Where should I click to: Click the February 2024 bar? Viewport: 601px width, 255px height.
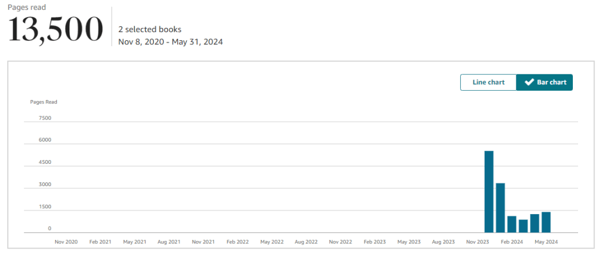512,224
